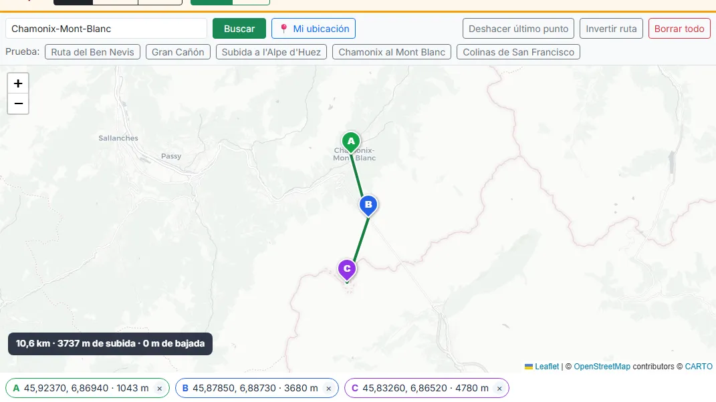Click the green route line between B and C
The height and width of the screenshot is (402, 716).
pyautogui.click(x=361, y=238)
